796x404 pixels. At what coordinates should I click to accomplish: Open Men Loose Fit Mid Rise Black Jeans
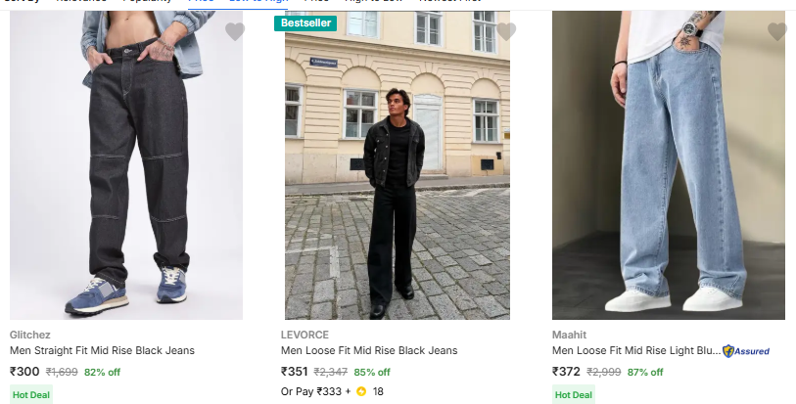tap(369, 350)
